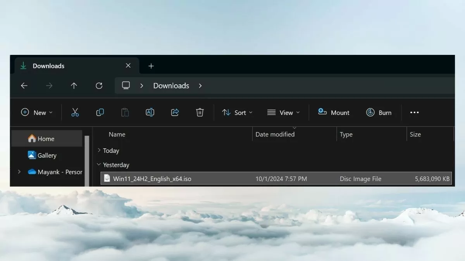Copy the selected file
465x261 pixels.
[x=100, y=112]
